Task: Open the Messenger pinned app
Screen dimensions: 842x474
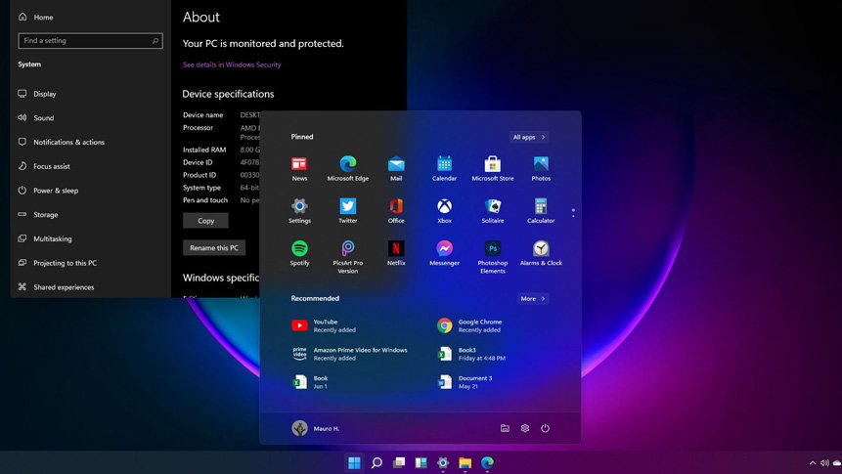Action: [444, 249]
